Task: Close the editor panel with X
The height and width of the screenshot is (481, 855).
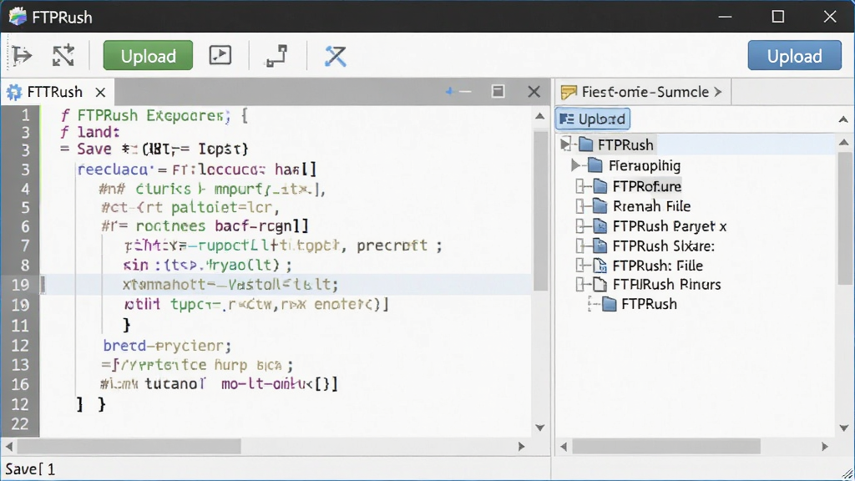Action: point(534,92)
